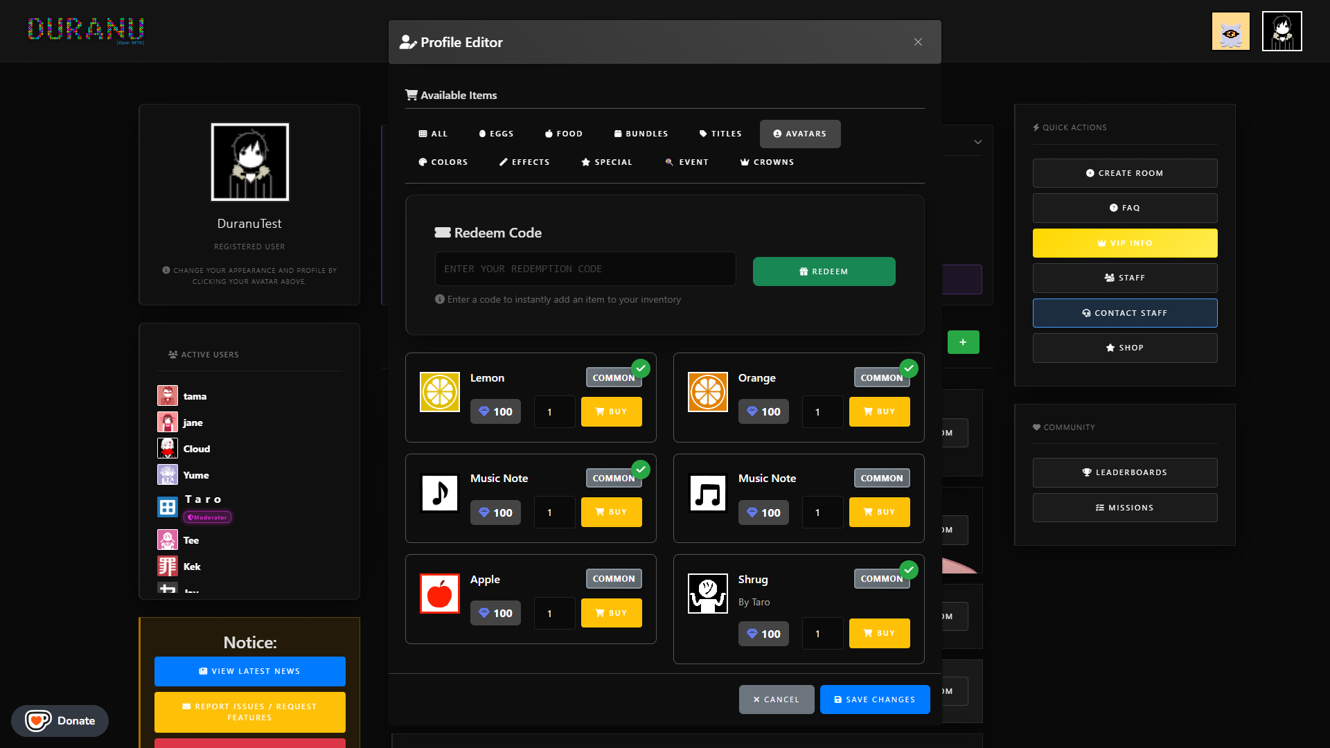Image resolution: width=1330 pixels, height=748 pixels.
Task: Click the double Music Note avatar icon
Action: pos(707,493)
